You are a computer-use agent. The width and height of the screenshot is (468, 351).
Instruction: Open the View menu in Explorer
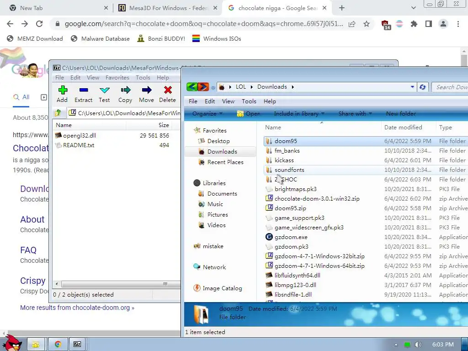pyautogui.click(x=229, y=101)
